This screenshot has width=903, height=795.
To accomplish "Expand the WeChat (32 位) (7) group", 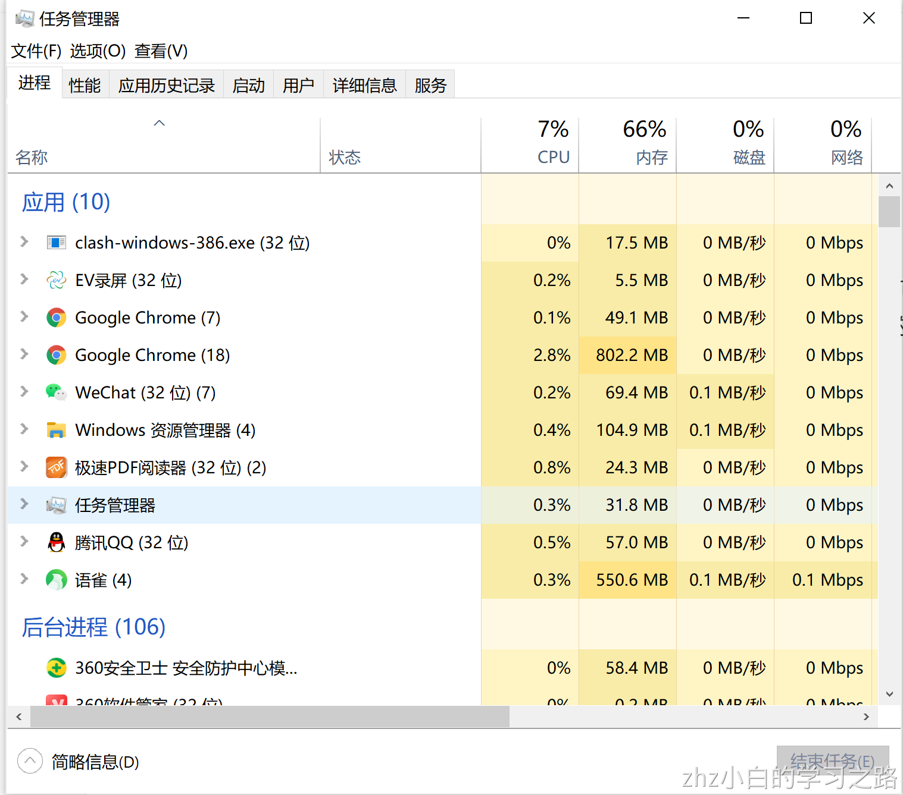I will click(24, 391).
